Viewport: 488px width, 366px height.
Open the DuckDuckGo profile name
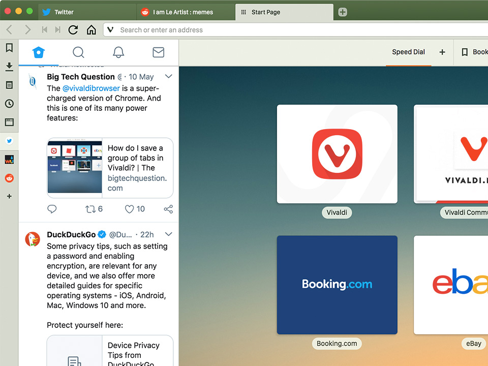[x=71, y=234]
